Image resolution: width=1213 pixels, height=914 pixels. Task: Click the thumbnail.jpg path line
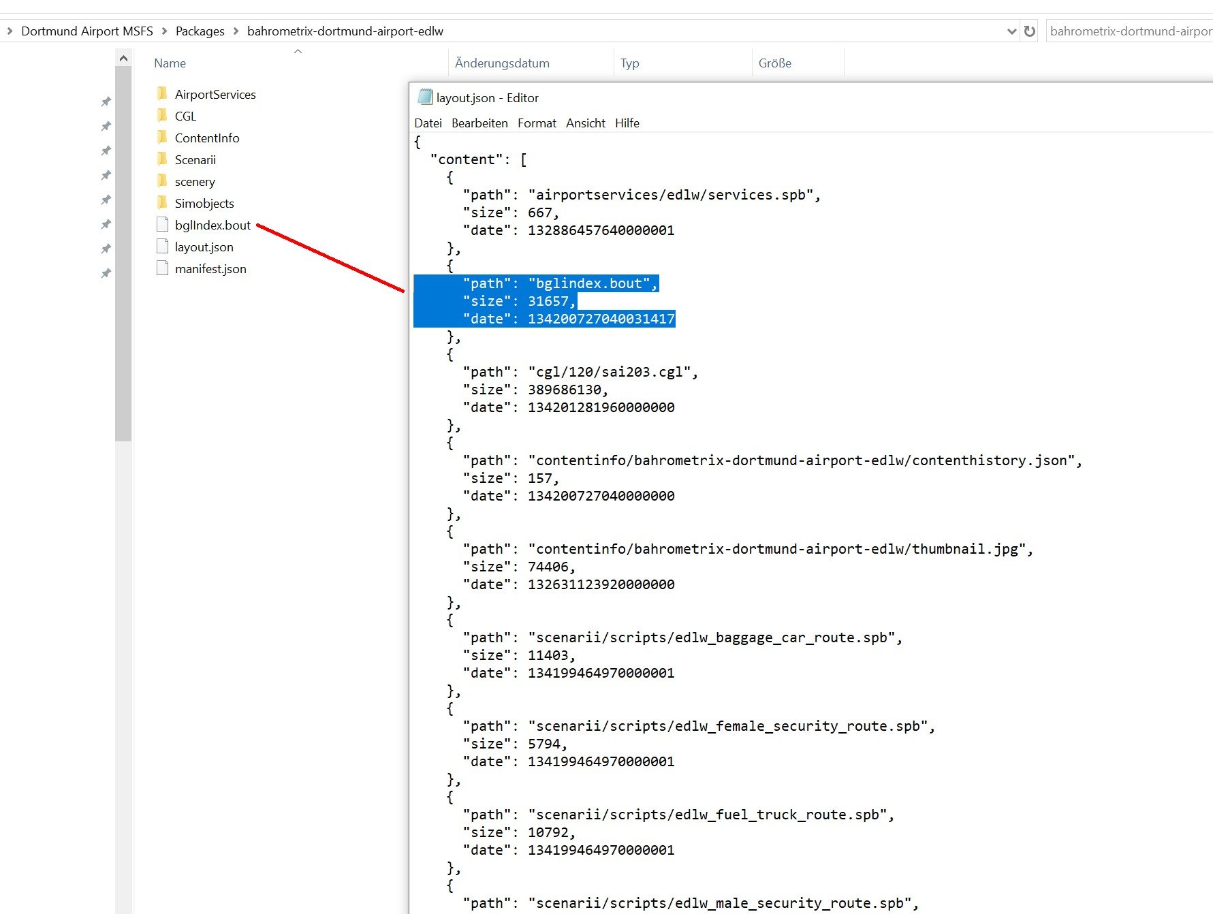click(748, 549)
